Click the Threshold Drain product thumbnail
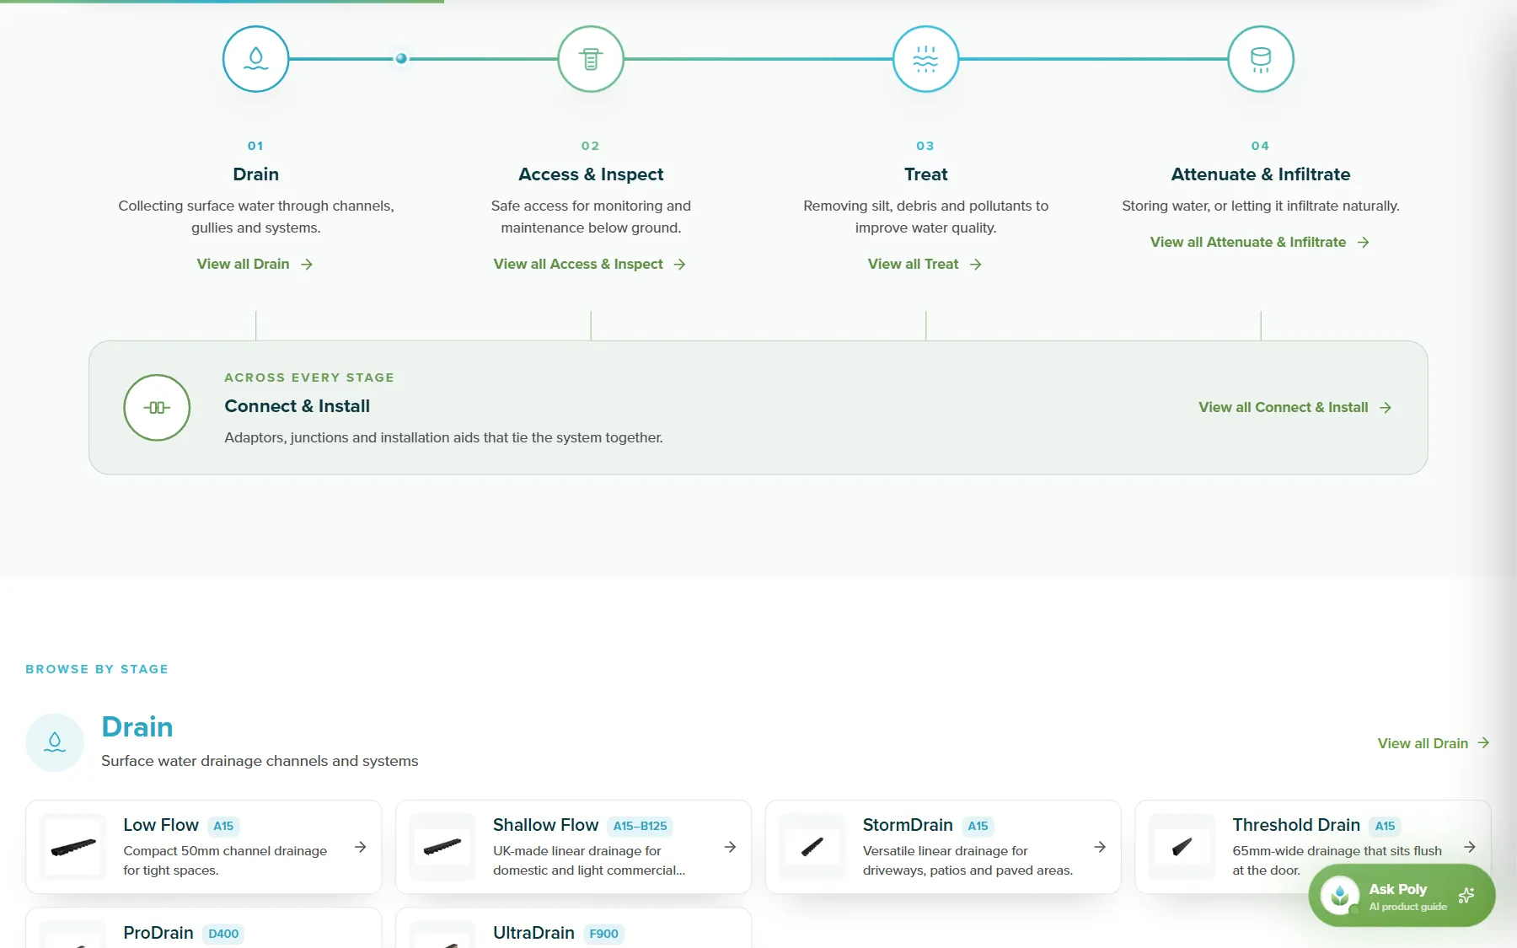Viewport: 1517px width, 948px height. click(x=1182, y=847)
